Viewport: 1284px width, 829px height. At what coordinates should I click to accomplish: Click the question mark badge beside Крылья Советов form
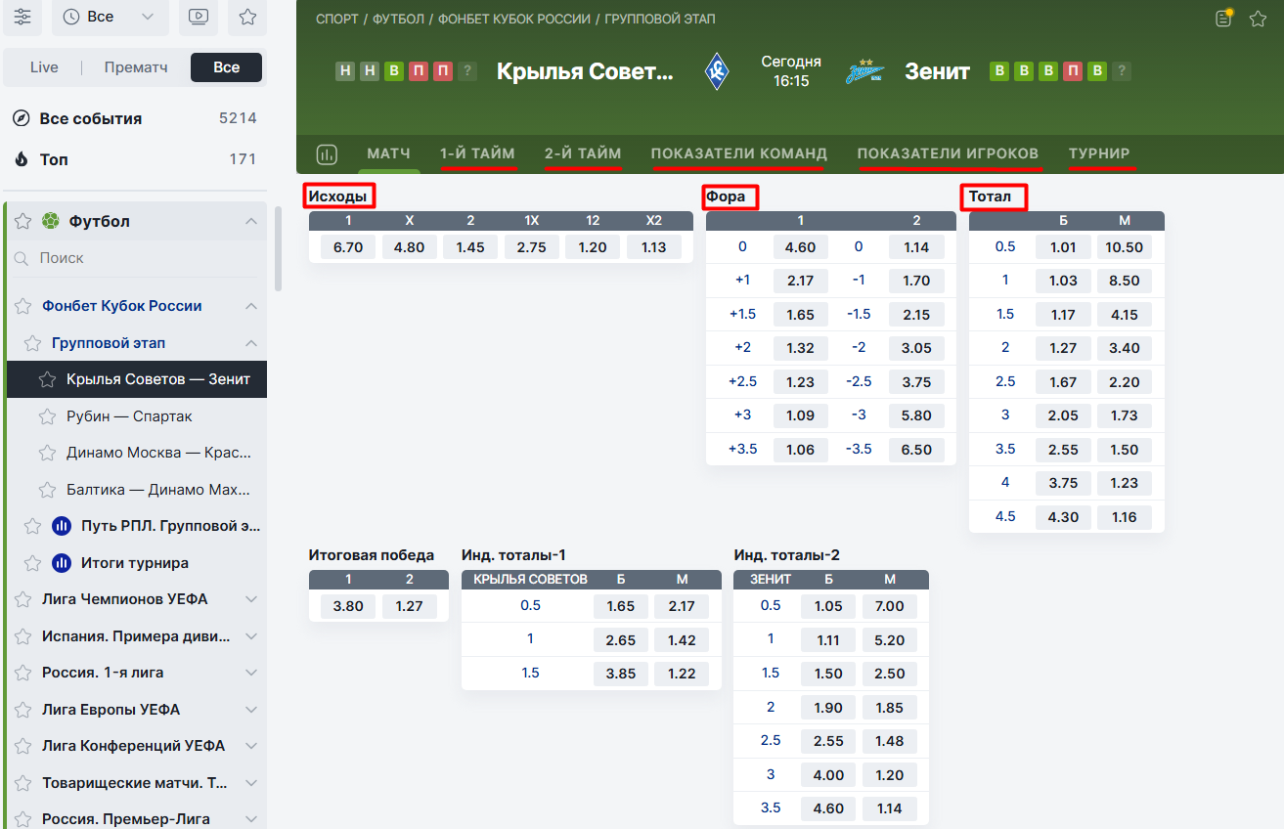coord(467,70)
